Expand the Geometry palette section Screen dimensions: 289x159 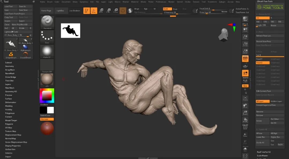[x=9, y=66]
